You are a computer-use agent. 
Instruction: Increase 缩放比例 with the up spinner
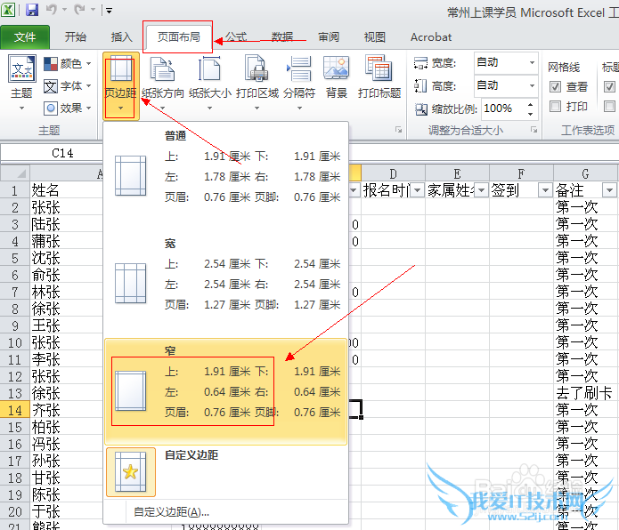pos(530,104)
